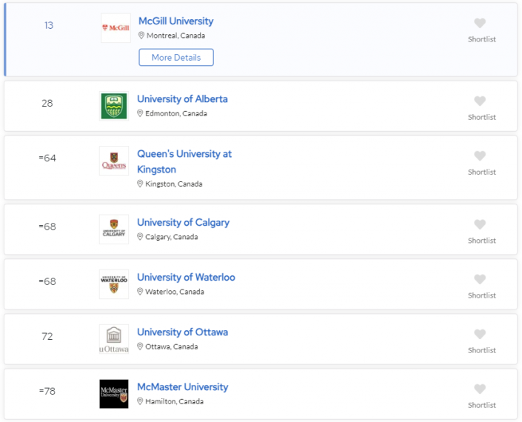Viewport: 522px width, 422px height.
Task: Open the McGill University link
Action: 175,21
